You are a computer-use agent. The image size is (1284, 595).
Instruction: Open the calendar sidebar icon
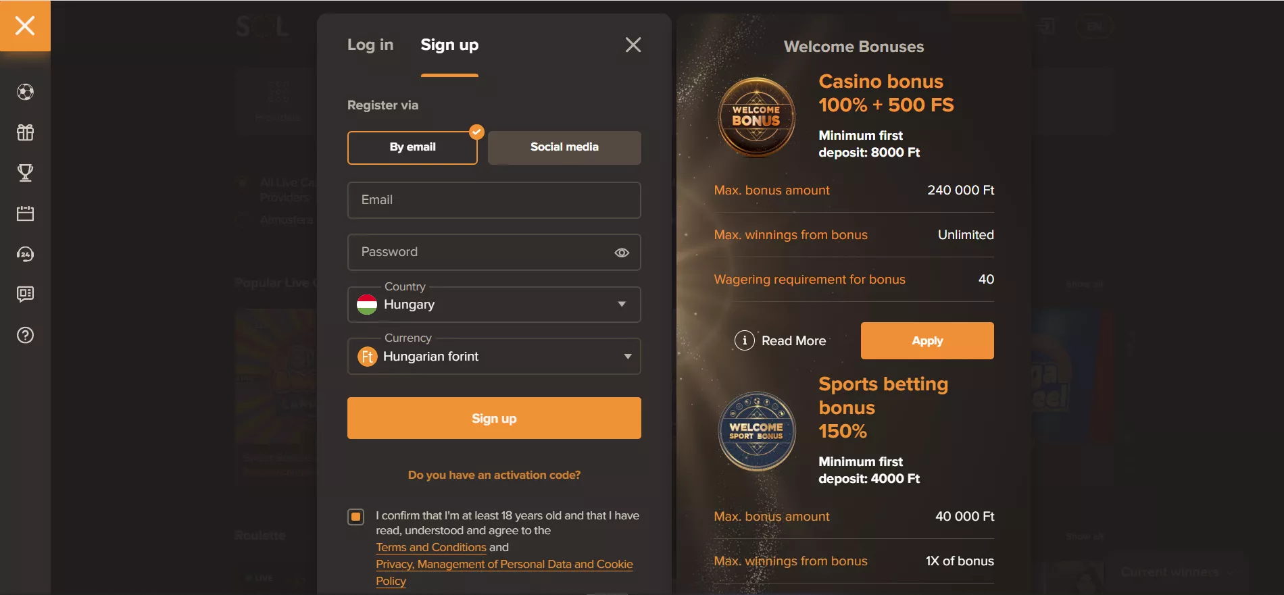pos(25,213)
